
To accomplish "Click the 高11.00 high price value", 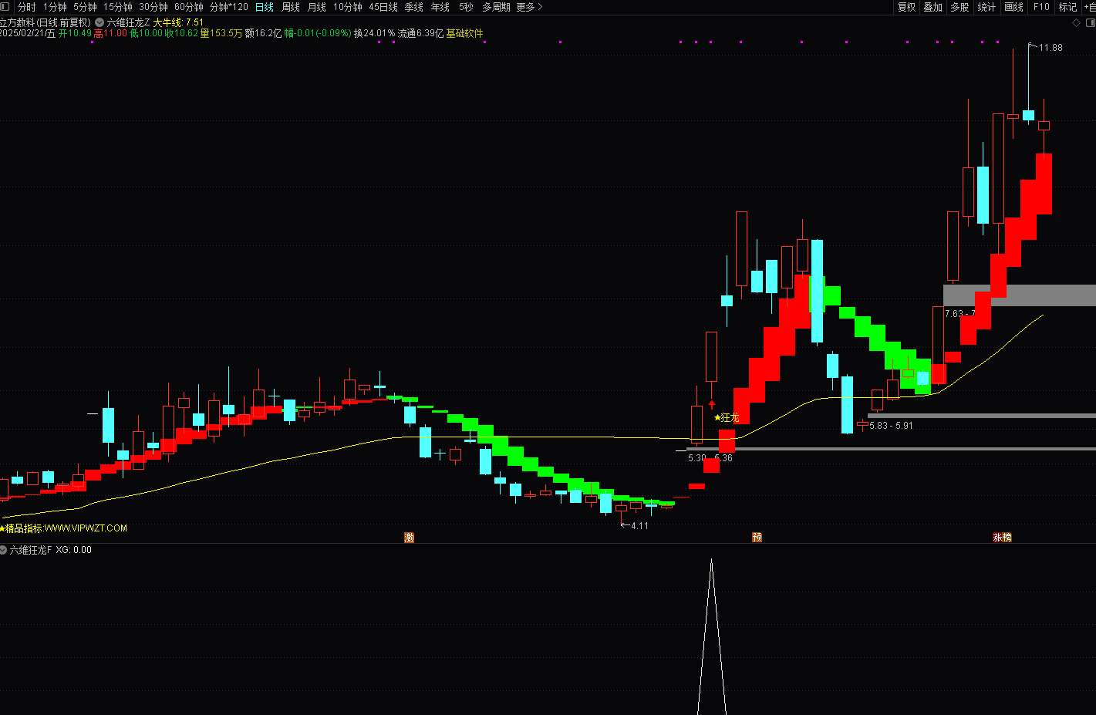I will click(110, 34).
